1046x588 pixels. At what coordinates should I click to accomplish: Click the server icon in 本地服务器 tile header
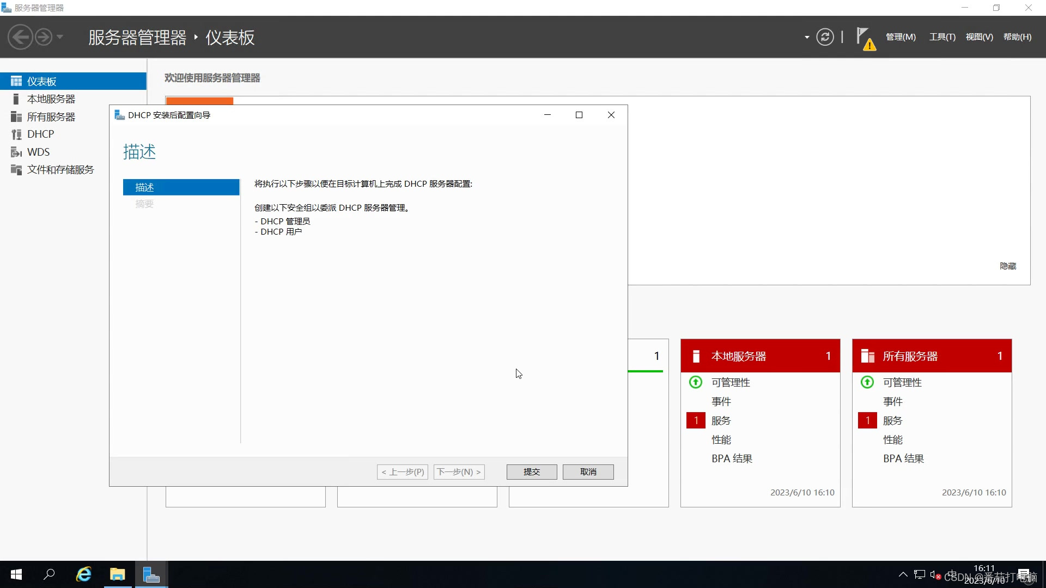coord(696,356)
